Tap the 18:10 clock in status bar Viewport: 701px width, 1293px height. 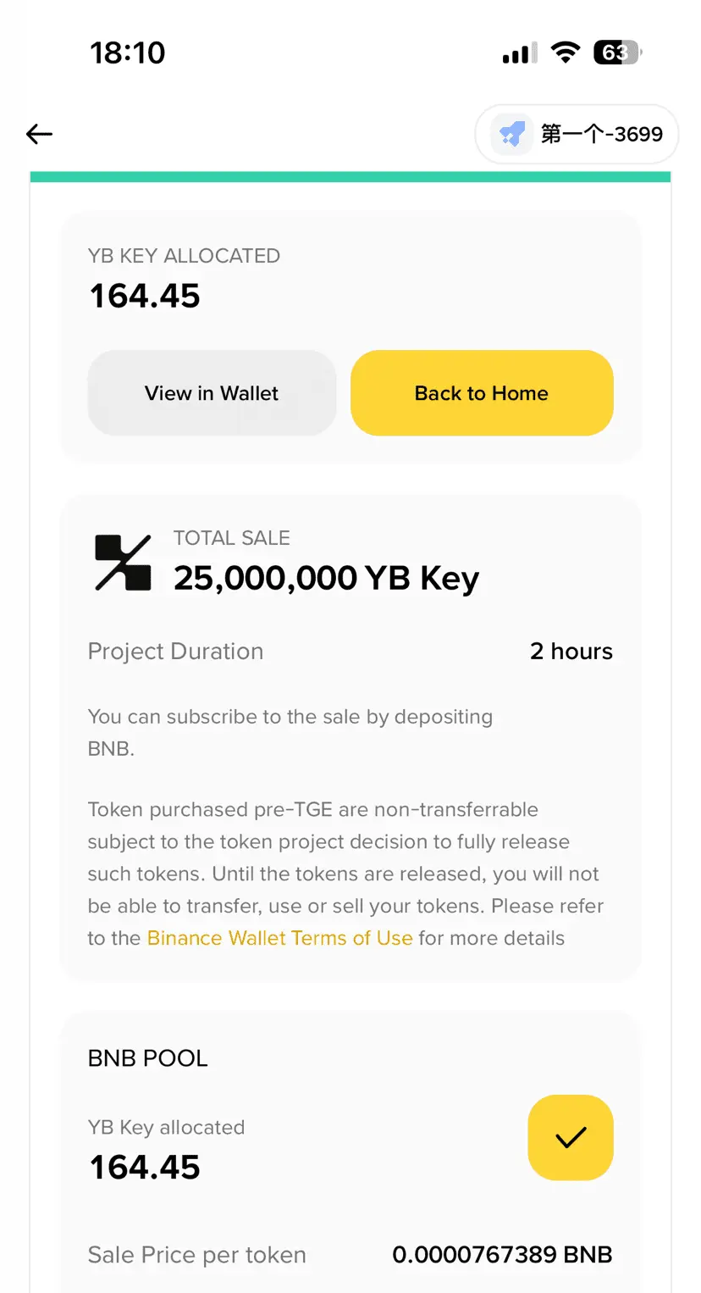[x=128, y=53]
